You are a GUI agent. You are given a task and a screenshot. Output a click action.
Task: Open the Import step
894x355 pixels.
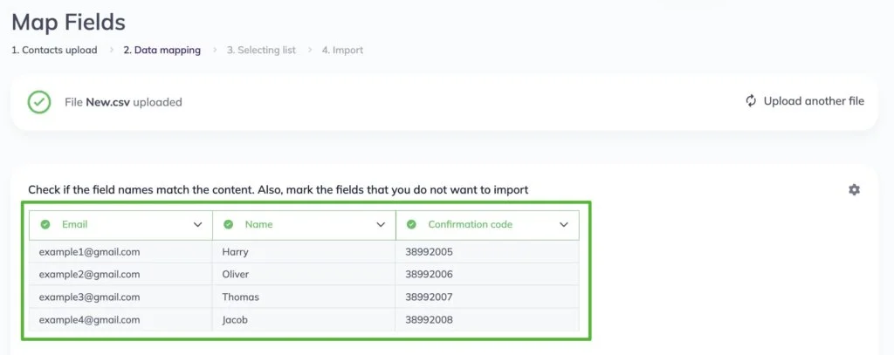point(342,50)
